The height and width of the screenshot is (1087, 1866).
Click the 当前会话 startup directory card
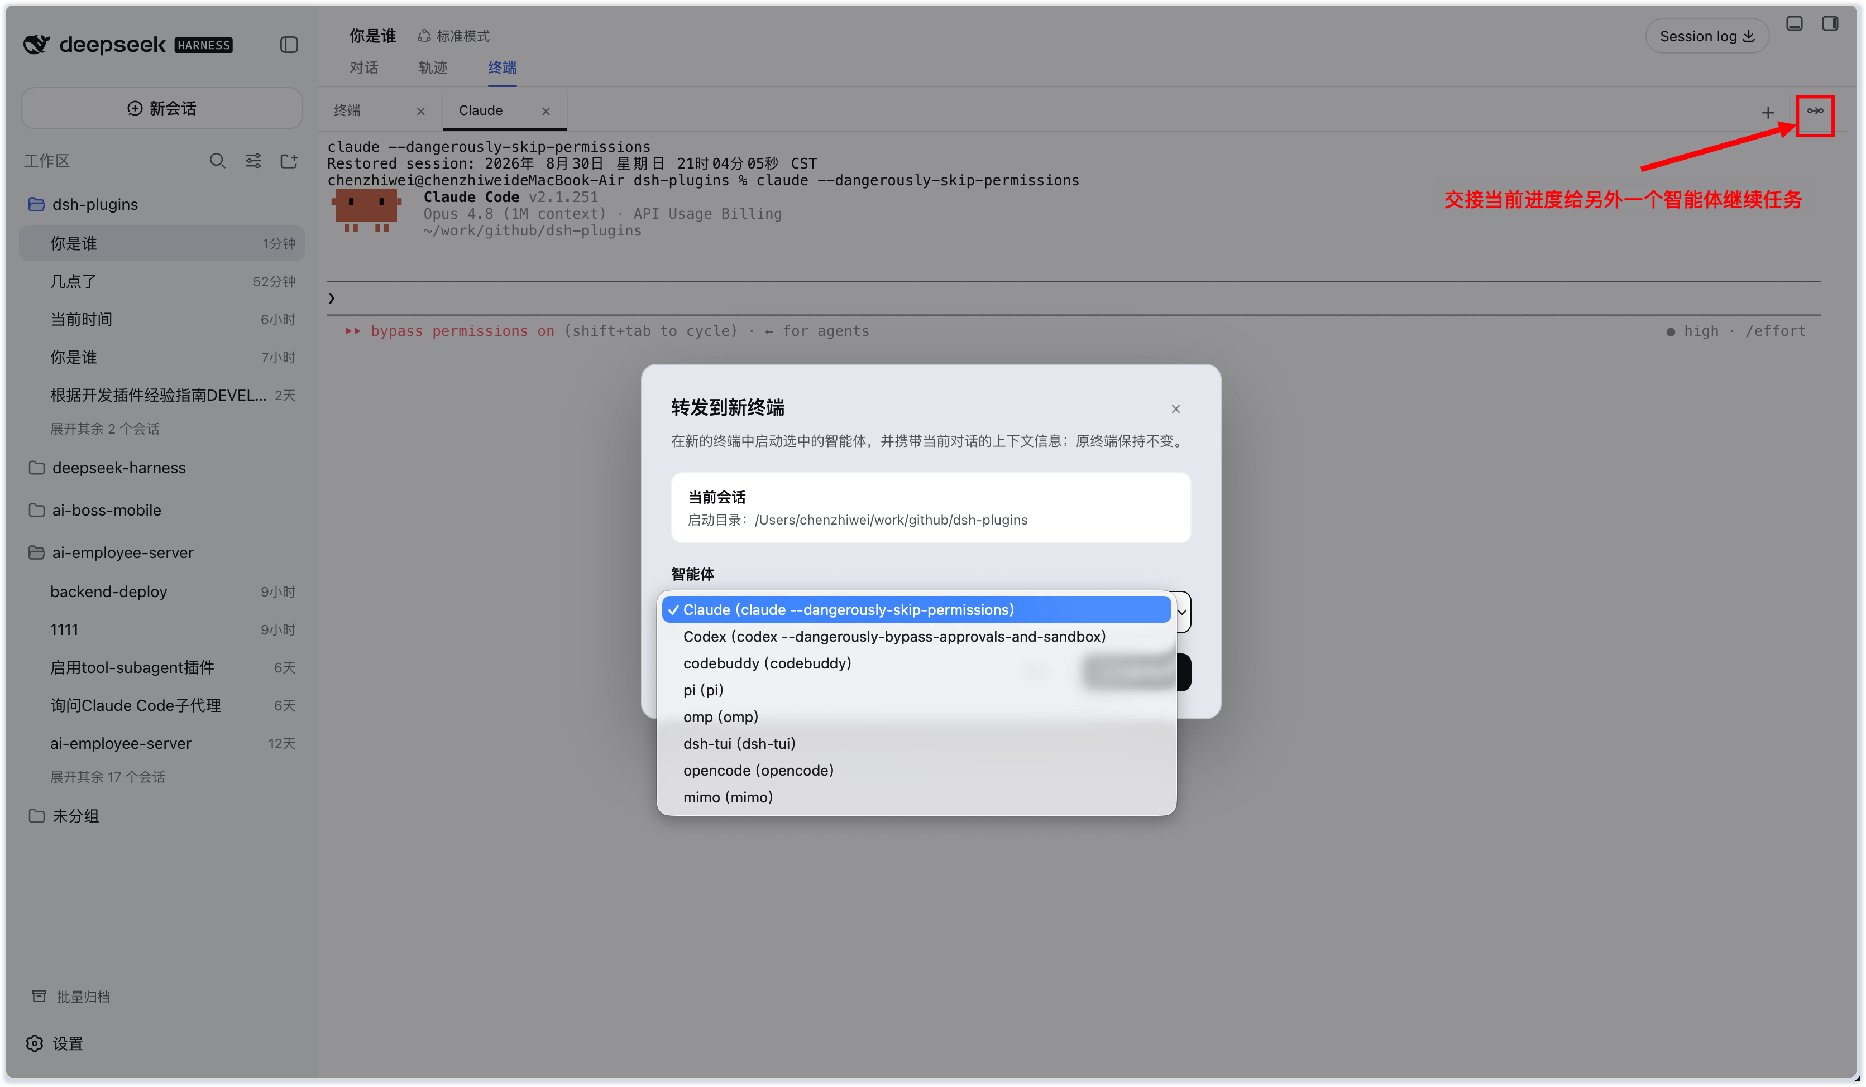pyautogui.click(x=930, y=508)
